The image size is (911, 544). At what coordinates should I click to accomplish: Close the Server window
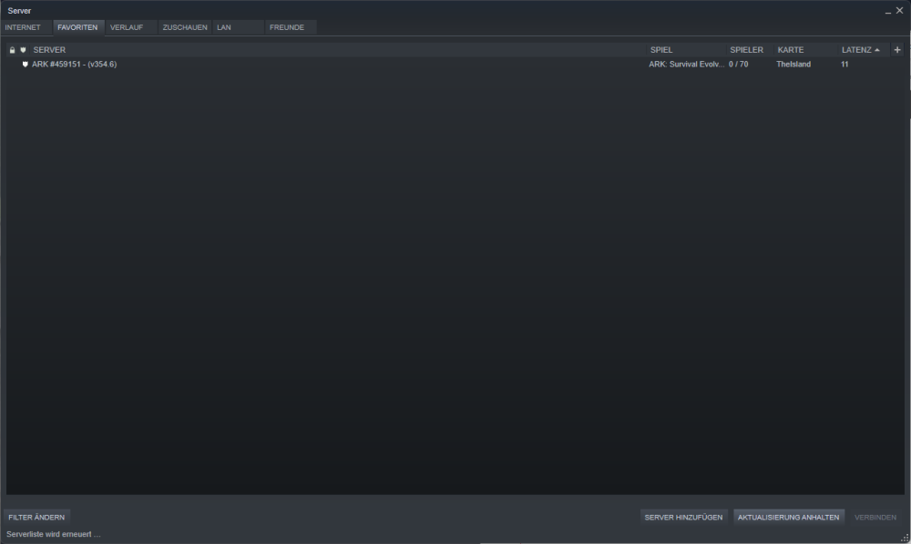pyautogui.click(x=899, y=10)
